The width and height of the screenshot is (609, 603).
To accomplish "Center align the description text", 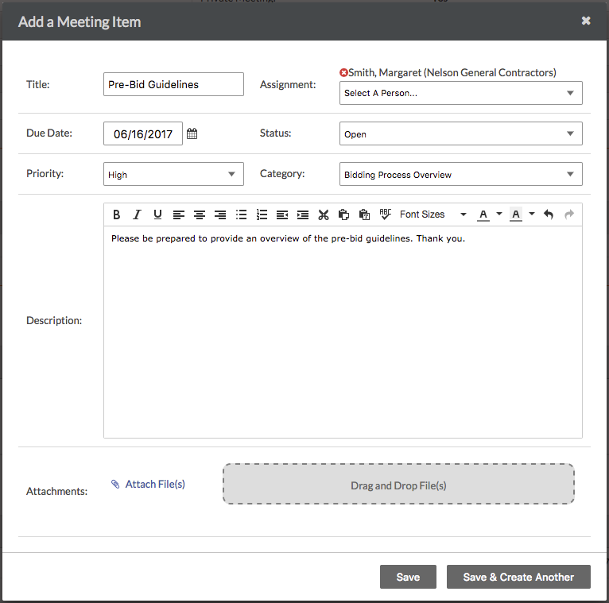I will [x=200, y=215].
